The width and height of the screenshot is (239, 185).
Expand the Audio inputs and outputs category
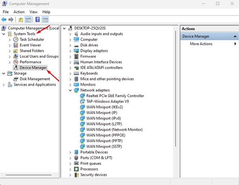pyautogui.click(x=71, y=34)
